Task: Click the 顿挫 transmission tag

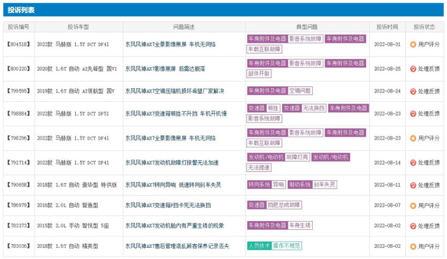Action: click(x=273, y=108)
